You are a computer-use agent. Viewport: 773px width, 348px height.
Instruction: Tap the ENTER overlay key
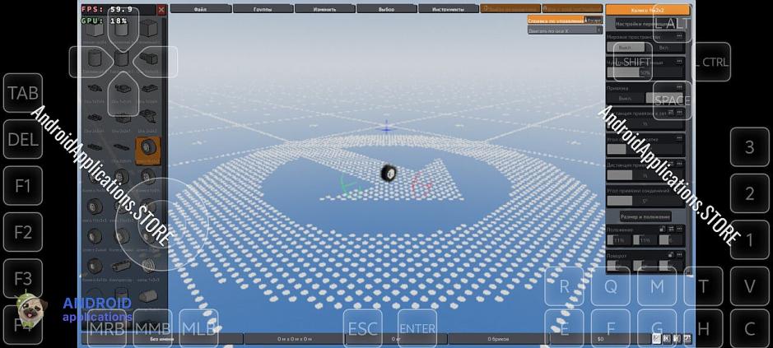(x=417, y=328)
